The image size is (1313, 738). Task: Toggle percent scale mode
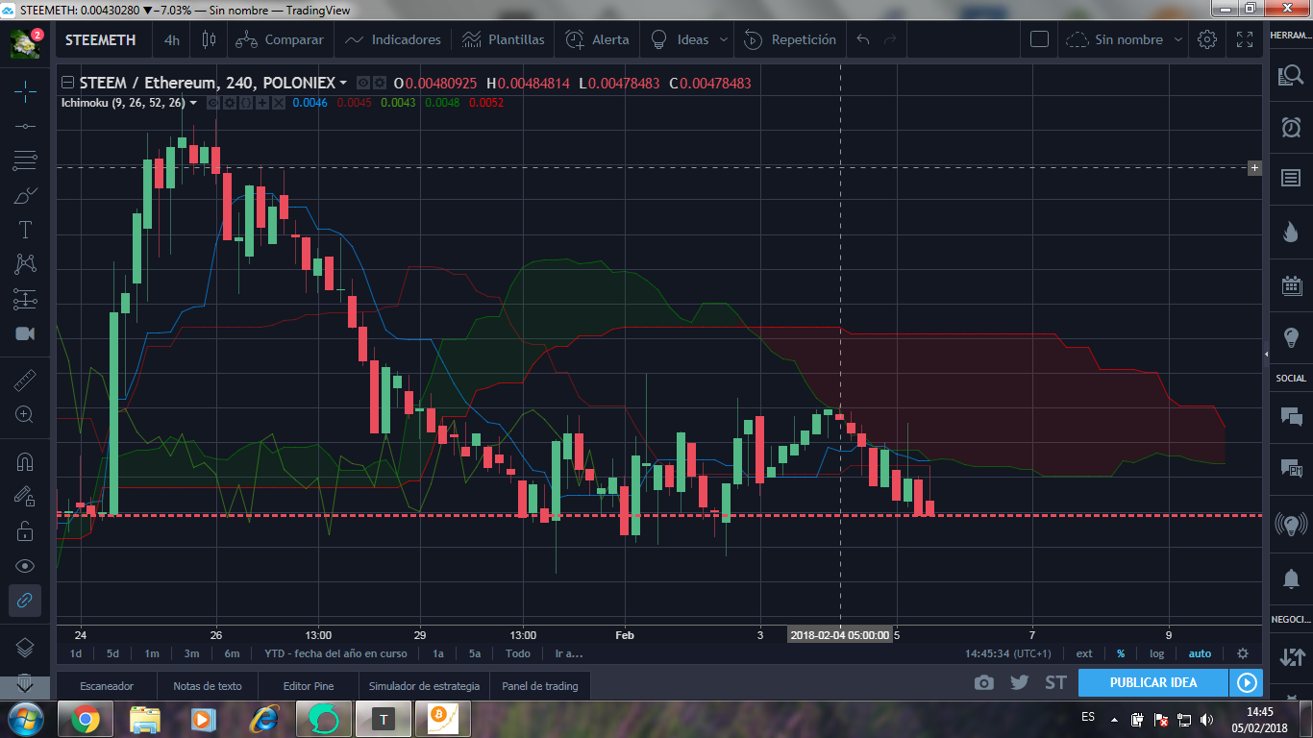[x=1121, y=653]
